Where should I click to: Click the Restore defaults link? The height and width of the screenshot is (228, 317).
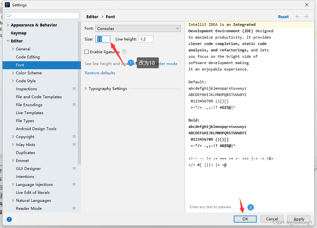coord(100,73)
